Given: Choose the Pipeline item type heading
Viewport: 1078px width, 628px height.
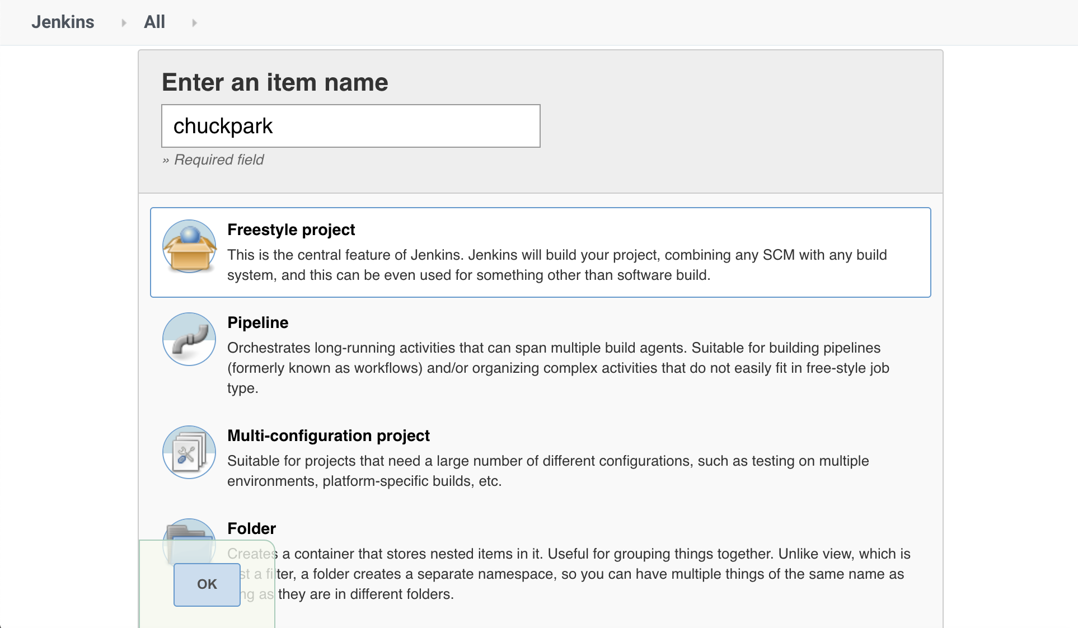Looking at the screenshot, I should tap(257, 323).
